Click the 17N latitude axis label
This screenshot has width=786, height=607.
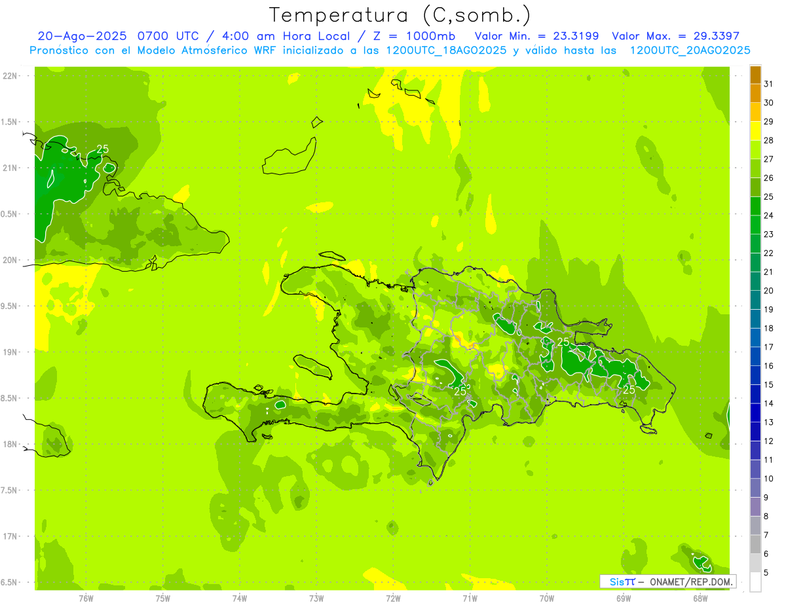[x=11, y=536]
